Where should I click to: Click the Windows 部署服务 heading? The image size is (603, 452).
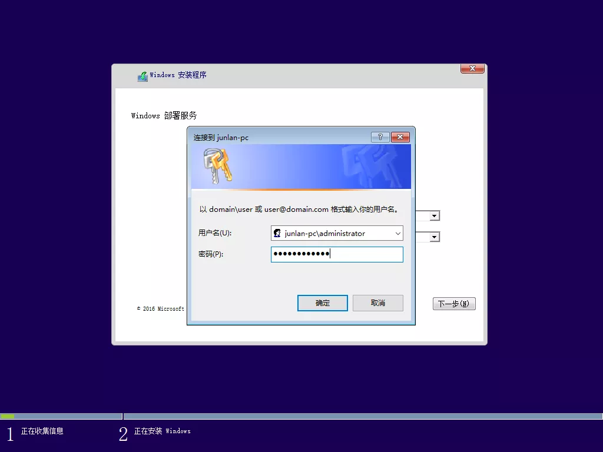pos(164,116)
